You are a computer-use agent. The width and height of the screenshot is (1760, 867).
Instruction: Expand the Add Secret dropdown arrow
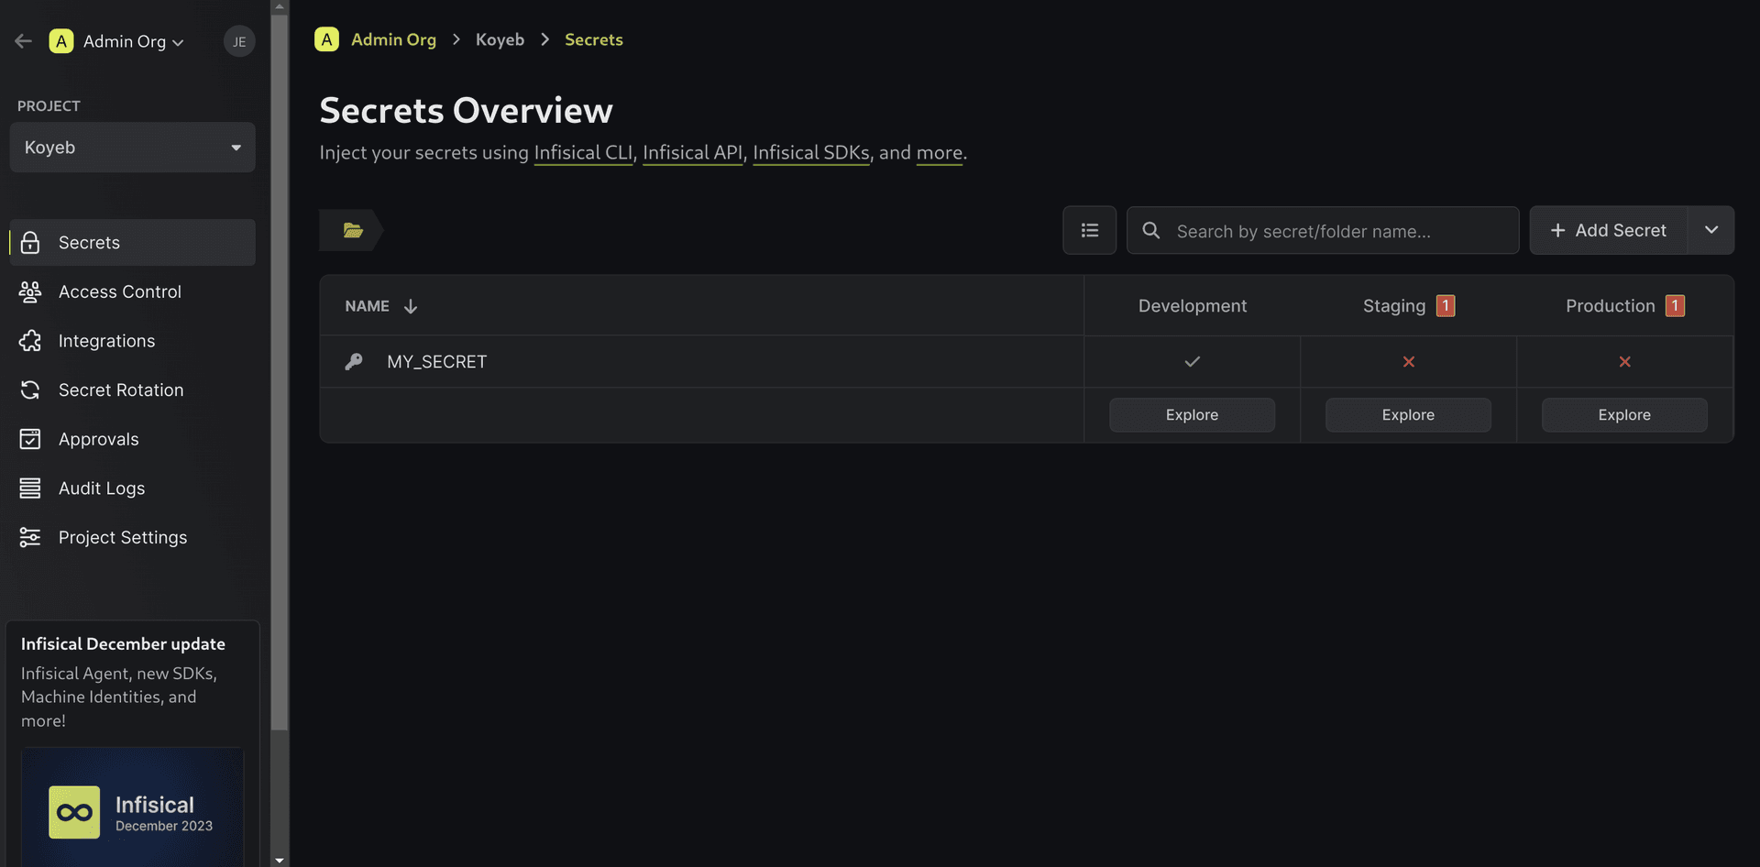click(x=1710, y=230)
